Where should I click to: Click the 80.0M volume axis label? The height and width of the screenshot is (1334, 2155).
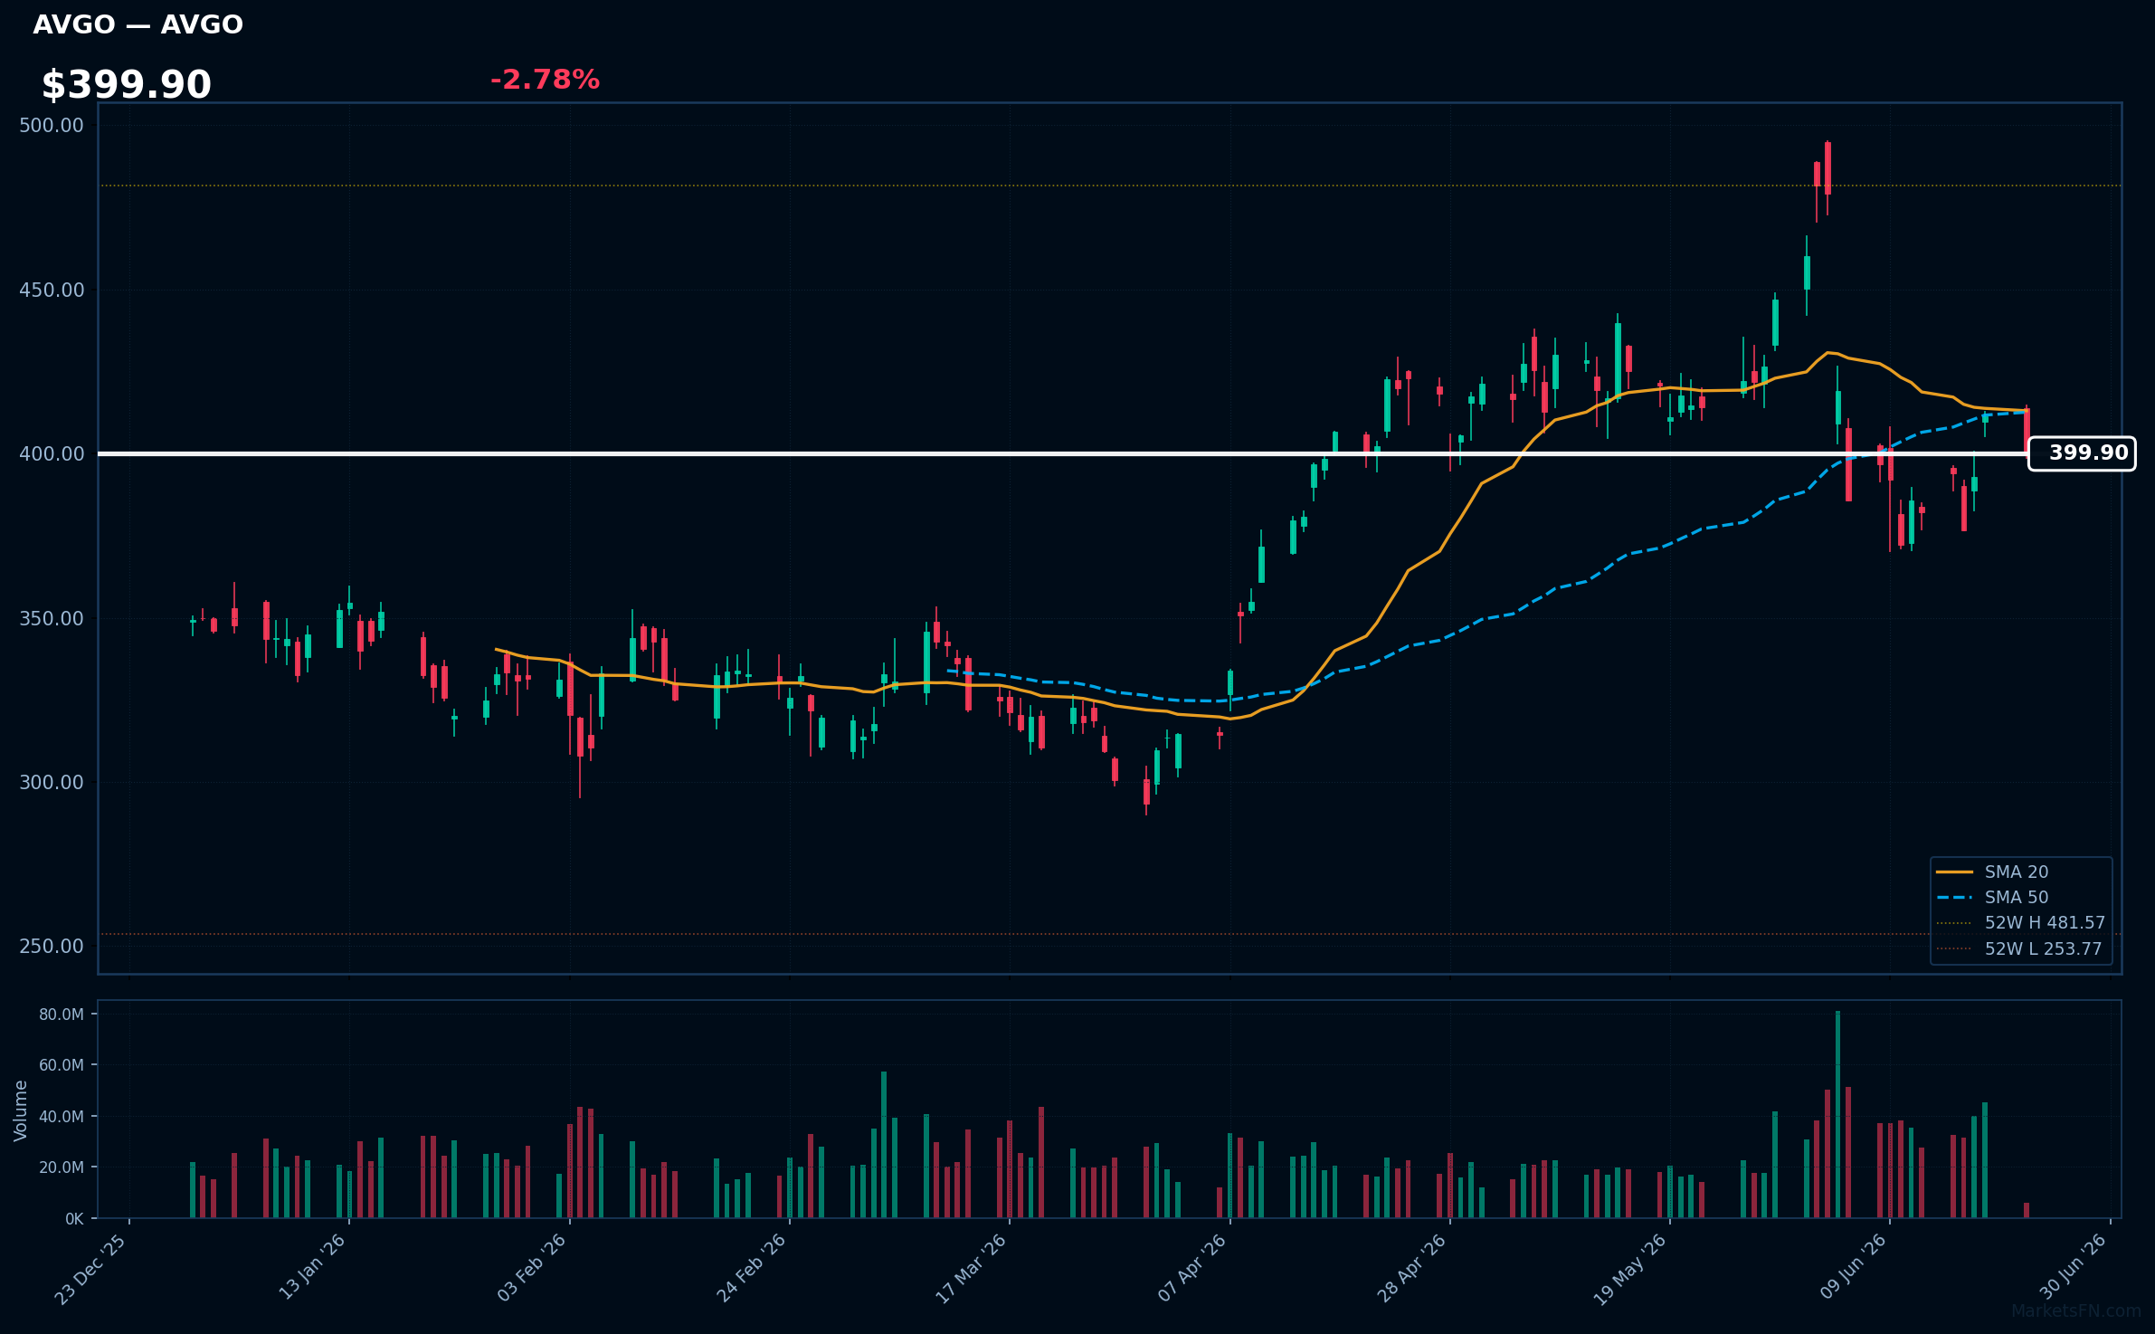[62, 1015]
